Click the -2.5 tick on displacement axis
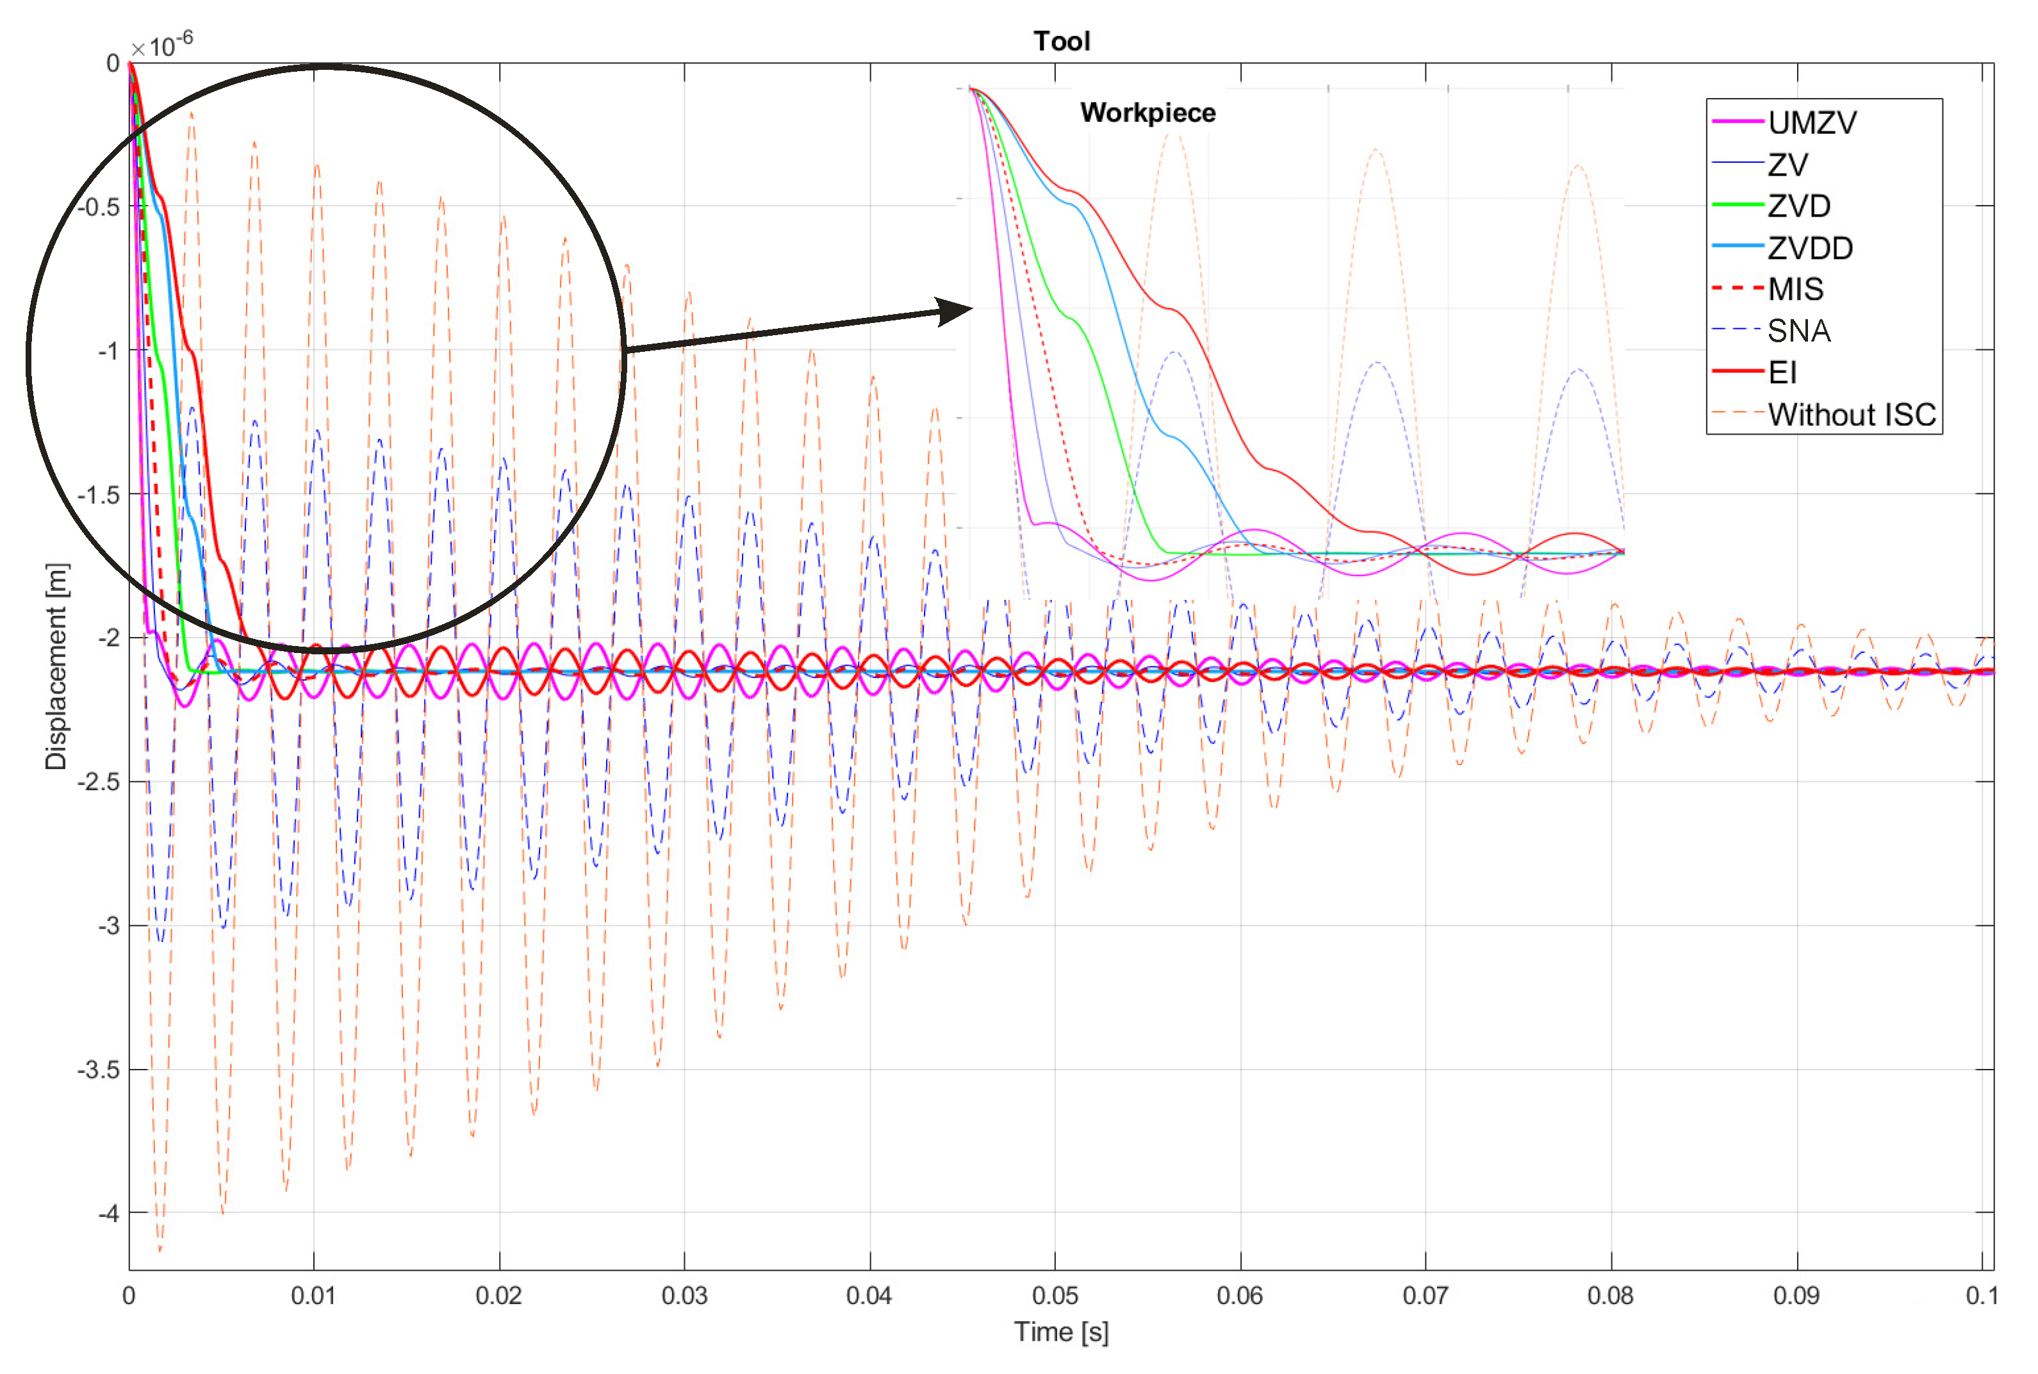Viewport: 2038px width, 1374px height. 97,782
